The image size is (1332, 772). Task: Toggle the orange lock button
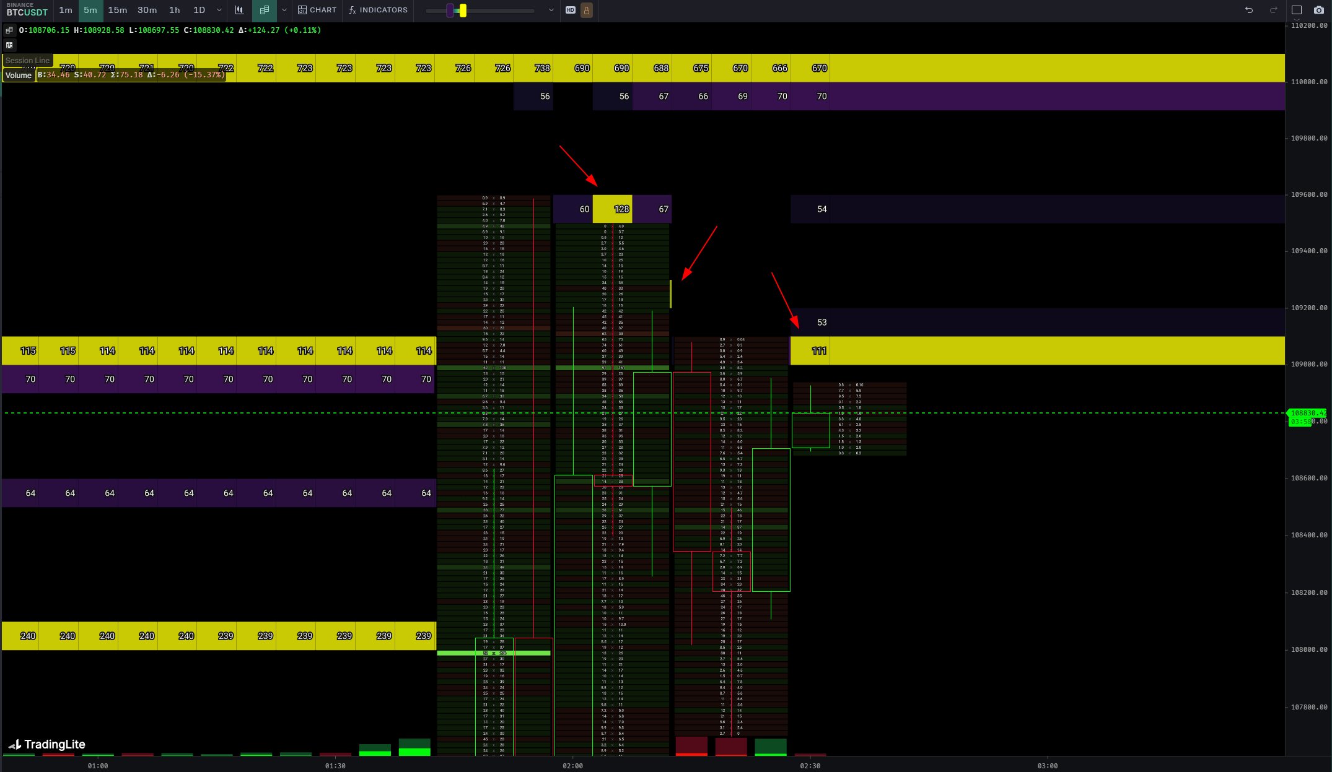click(586, 10)
